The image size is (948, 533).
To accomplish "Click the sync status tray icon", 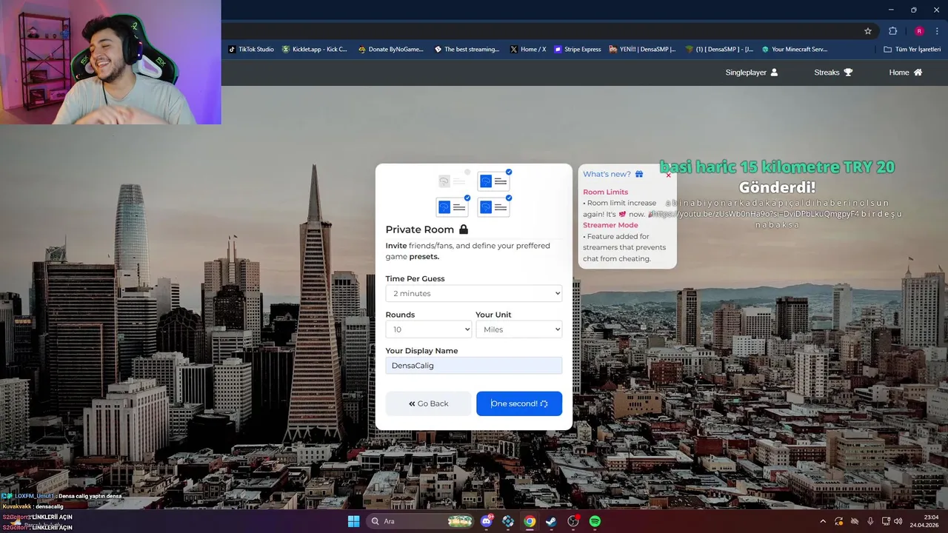I will (x=840, y=521).
